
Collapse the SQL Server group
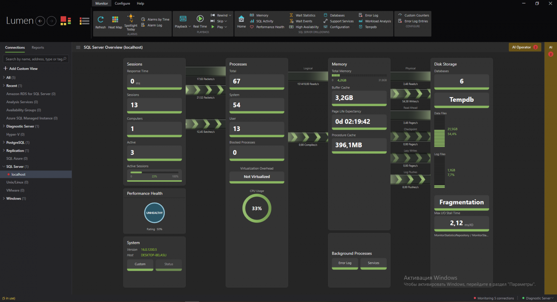pos(4,166)
